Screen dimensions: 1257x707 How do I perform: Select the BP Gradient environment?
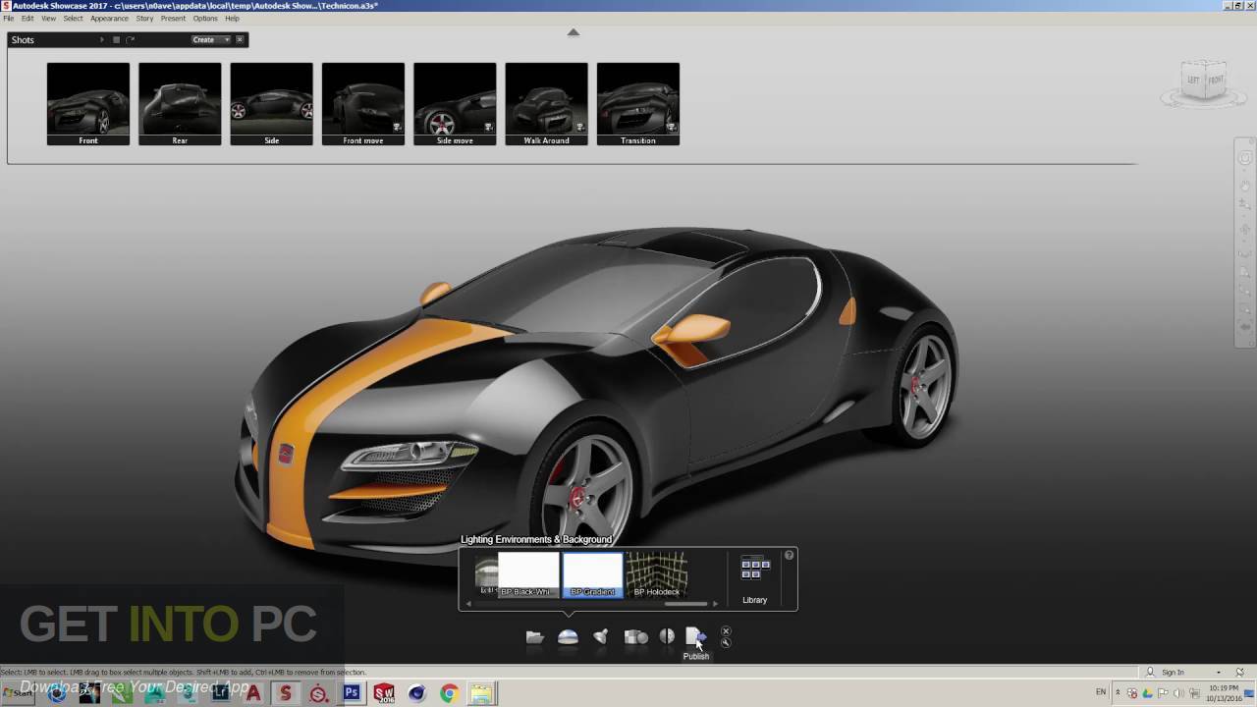(592, 574)
